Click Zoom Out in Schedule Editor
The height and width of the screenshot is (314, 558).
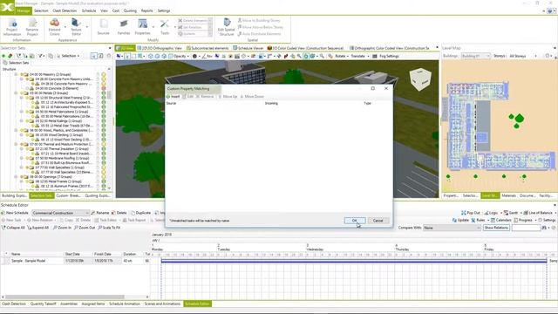pos(85,228)
